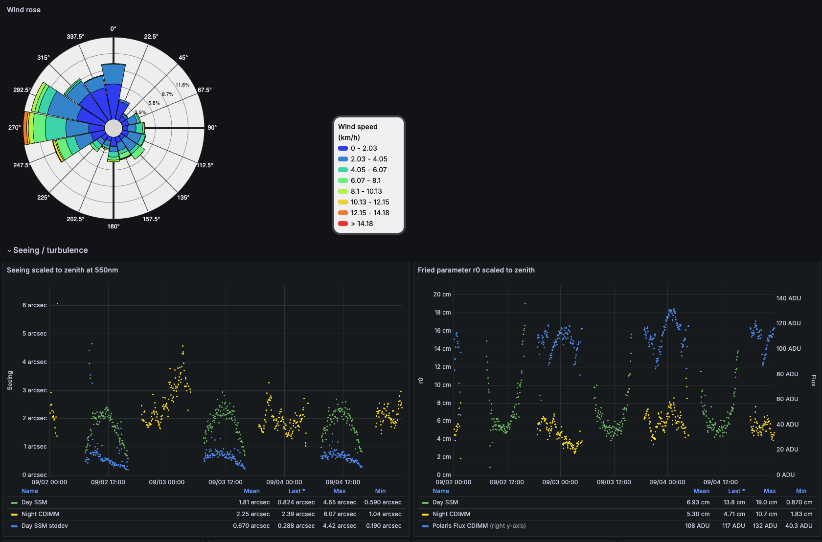The image size is (822, 542).
Task: Sort Seeing legend by Last * column
Action: [297, 491]
